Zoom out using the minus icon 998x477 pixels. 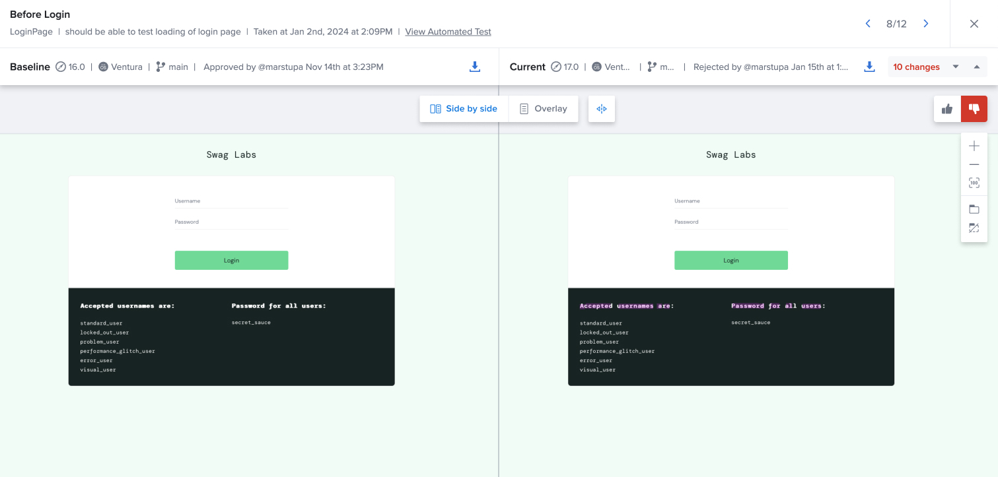pyautogui.click(x=974, y=164)
